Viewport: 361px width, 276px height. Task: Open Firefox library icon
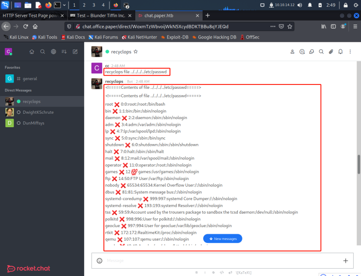pyautogui.click(x=324, y=26)
